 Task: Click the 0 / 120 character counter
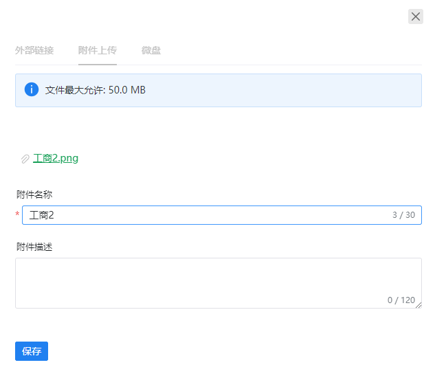(x=401, y=300)
